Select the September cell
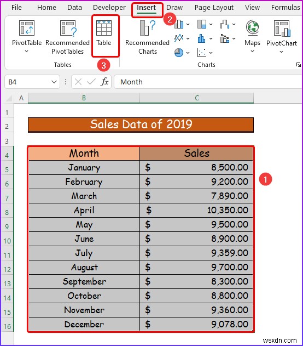Viewport: 303px width, 346px height. [x=84, y=281]
